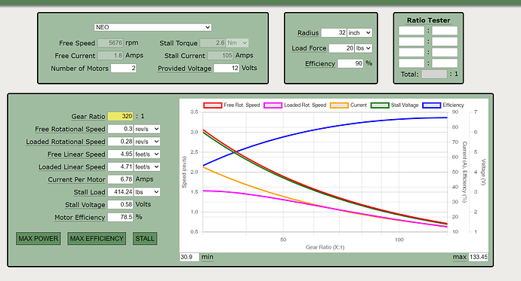The height and width of the screenshot is (281, 521).
Task: Click the MAX EFFICIENCY button
Action: (x=97, y=239)
